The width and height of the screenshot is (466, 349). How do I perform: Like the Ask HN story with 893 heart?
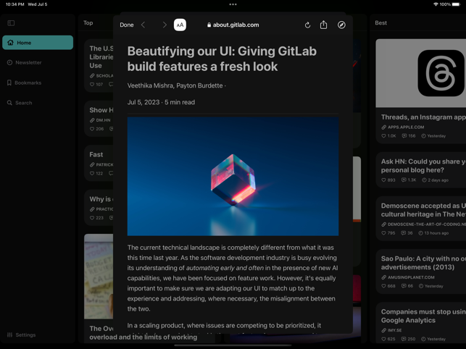point(388,180)
